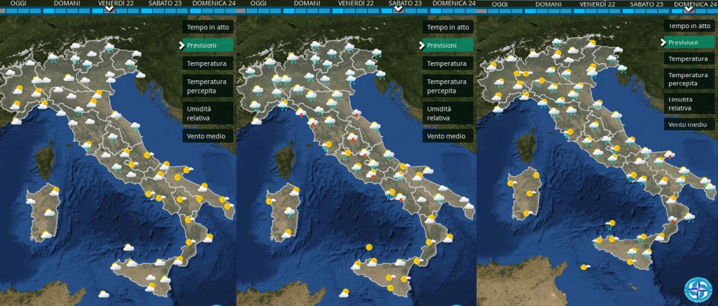Screen dimensions: 718x306
Task: Choose Previsioni in right panel
Action: (x=689, y=43)
